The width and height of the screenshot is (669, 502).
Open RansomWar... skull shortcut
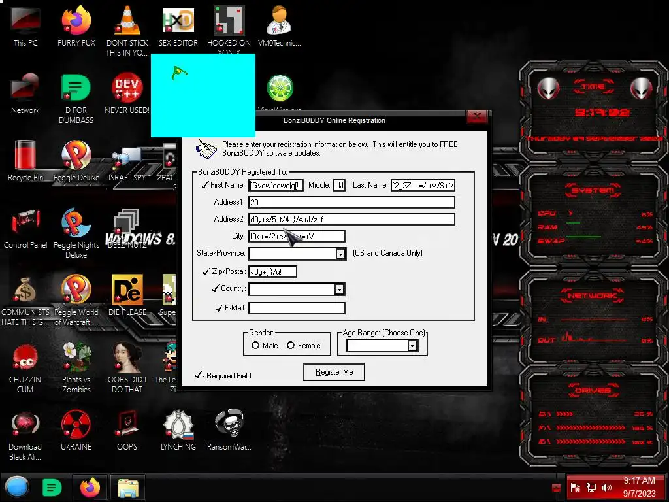[x=229, y=430]
